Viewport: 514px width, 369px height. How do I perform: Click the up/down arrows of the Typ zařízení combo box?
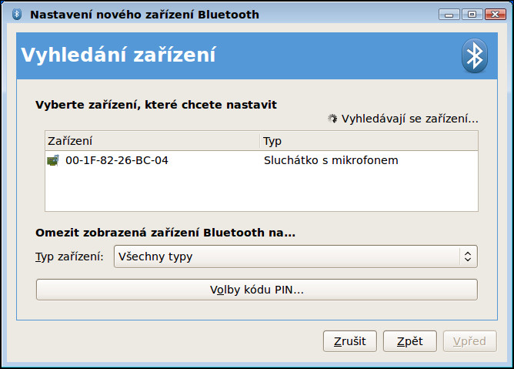(x=468, y=257)
